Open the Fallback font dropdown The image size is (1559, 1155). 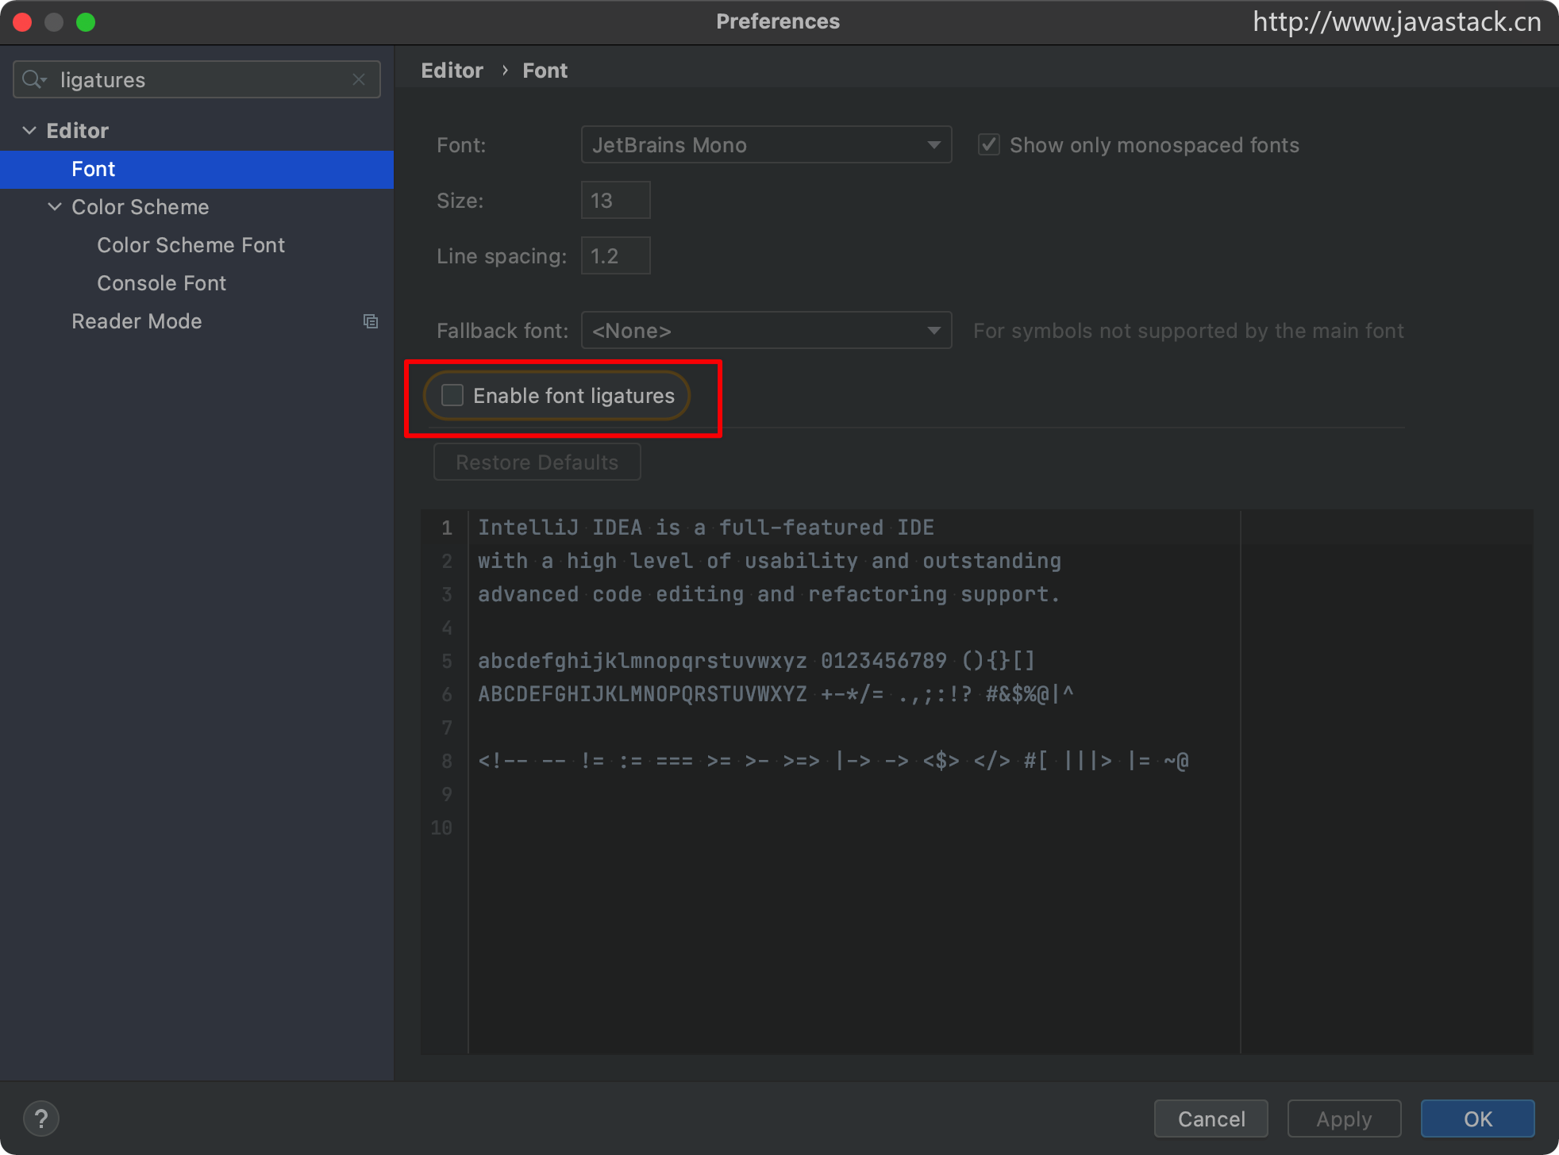click(765, 331)
